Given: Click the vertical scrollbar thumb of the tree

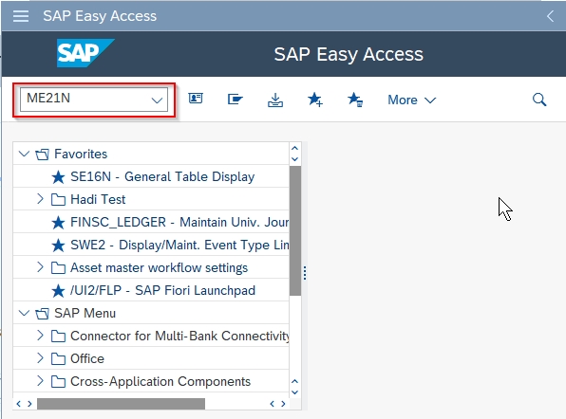Looking at the screenshot, I should click(x=295, y=230).
